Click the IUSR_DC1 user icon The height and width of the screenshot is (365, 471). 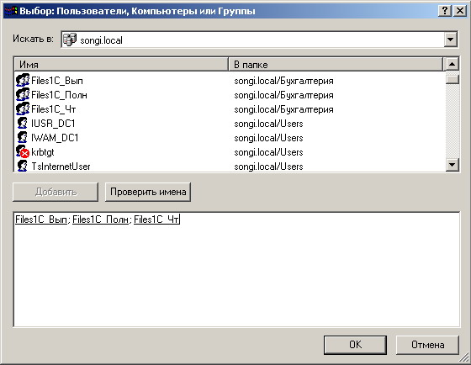pyautogui.click(x=23, y=124)
